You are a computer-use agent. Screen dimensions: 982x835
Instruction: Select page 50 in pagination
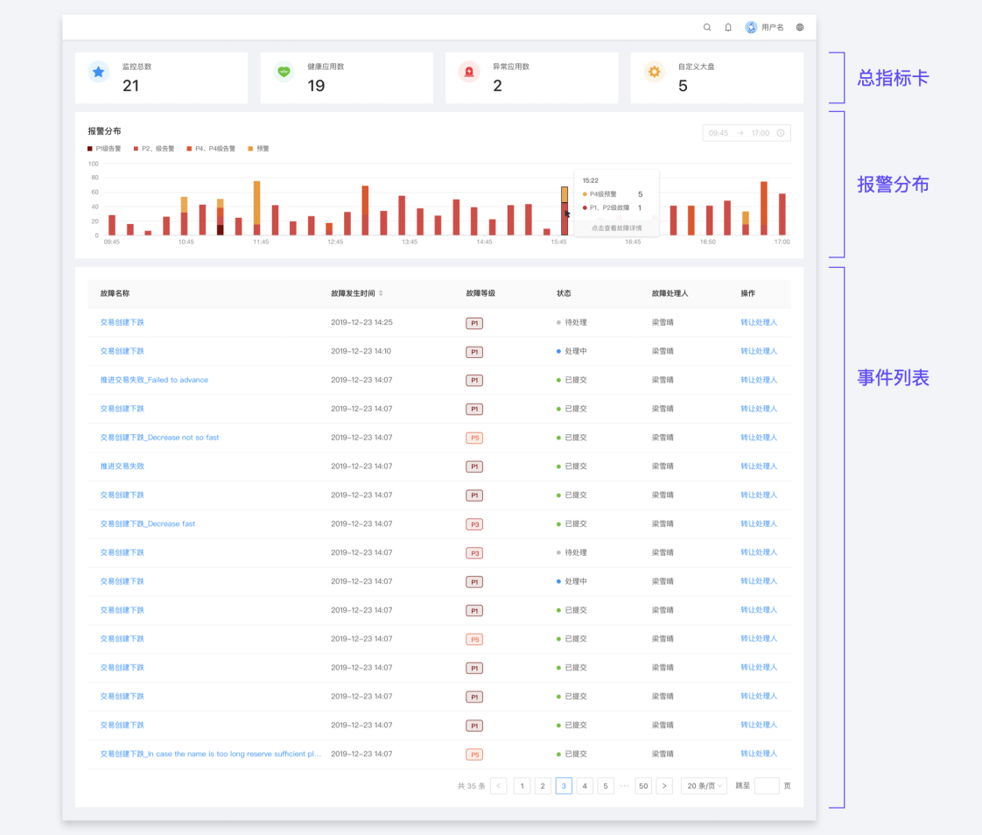[644, 785]
